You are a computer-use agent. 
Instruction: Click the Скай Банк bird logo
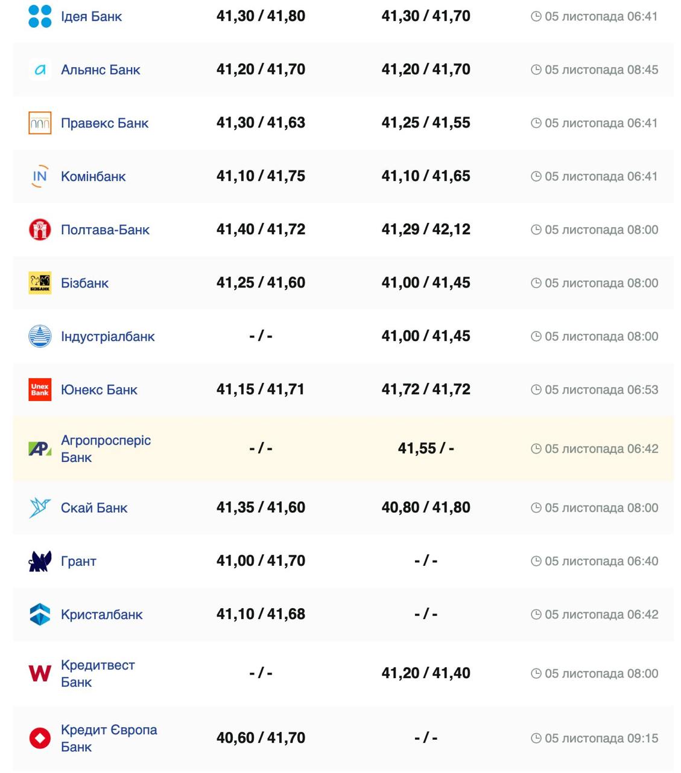(40, 508)
